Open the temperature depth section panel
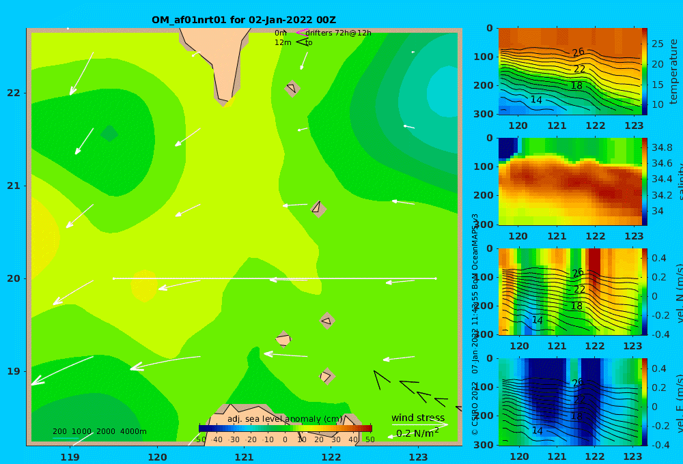Screen dimensions: 683x464 point(570,72)
